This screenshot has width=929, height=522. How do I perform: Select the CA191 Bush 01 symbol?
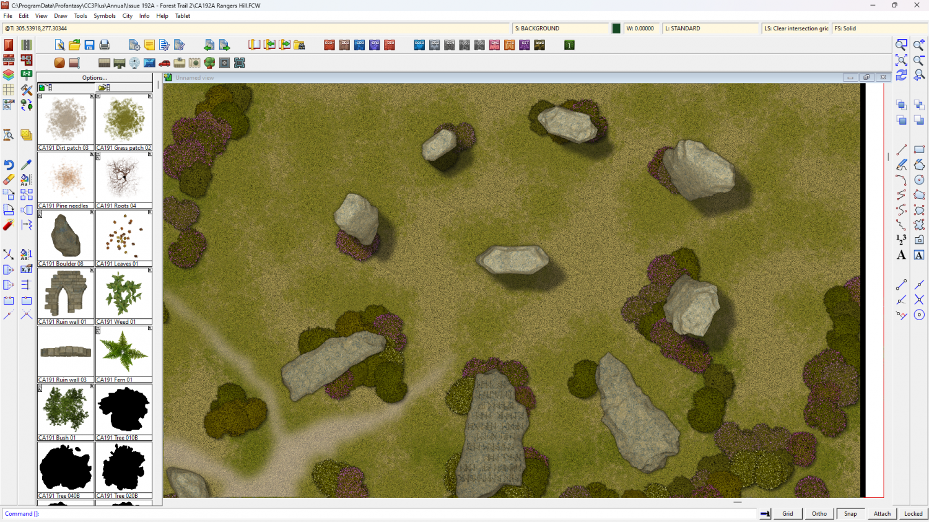[66, 412]
